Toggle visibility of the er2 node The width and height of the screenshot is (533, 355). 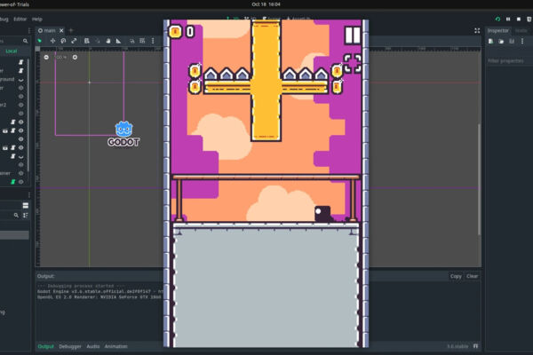point(20,105)
